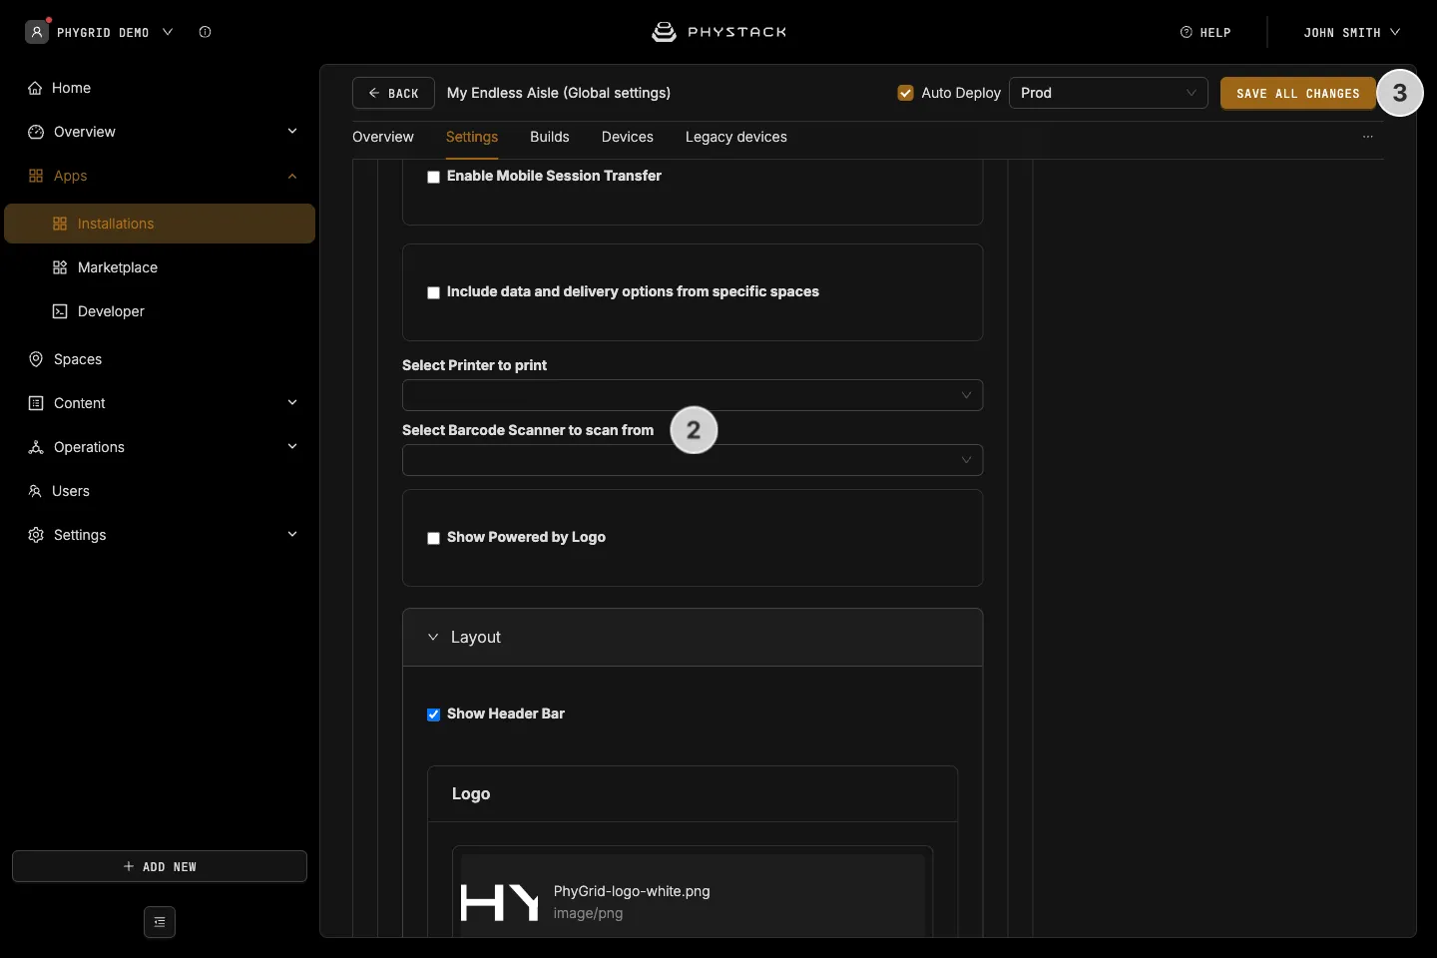This screenshot has height=958, width=1437.
Task: Uncheck Show Header Bar checkbox
Action: point(433,715)
